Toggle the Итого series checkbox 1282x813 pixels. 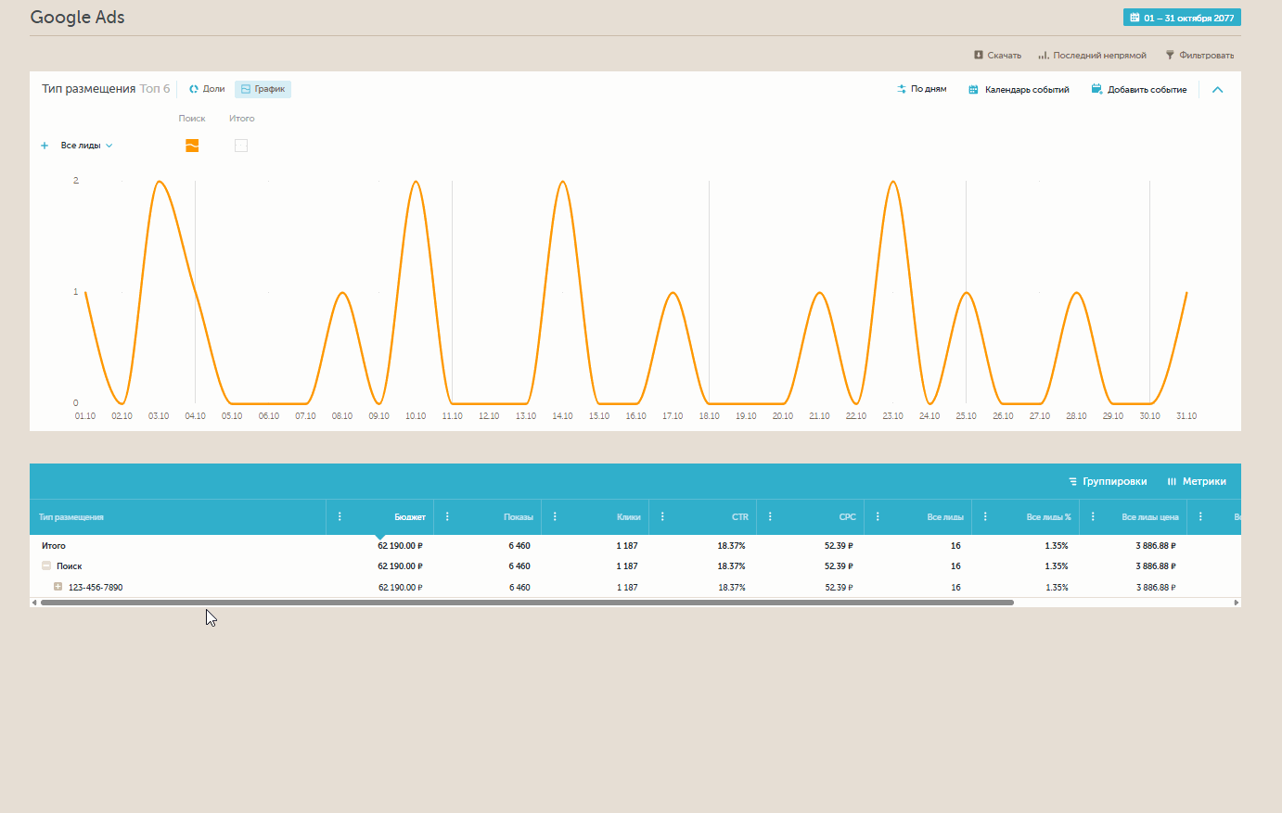pyautogui.click(x=241, y=146)
